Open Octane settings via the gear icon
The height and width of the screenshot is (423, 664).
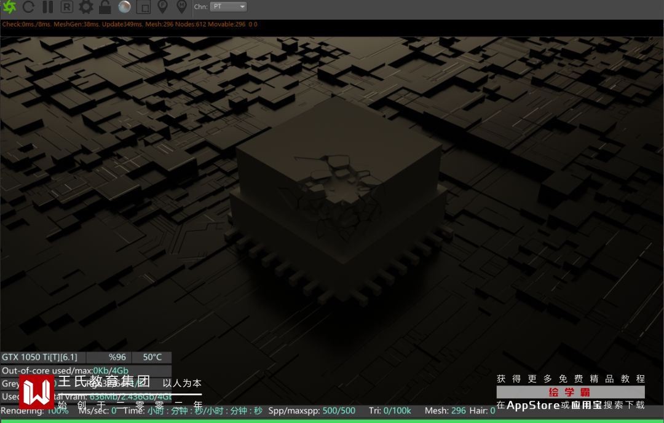tap(86, 6)
